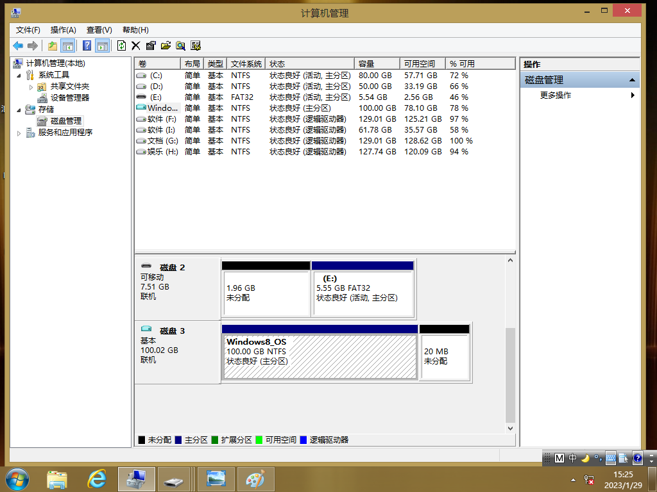Click the Delete X toolbar icon
Screen dimensions: 657x492
click(x=136, y=45)
